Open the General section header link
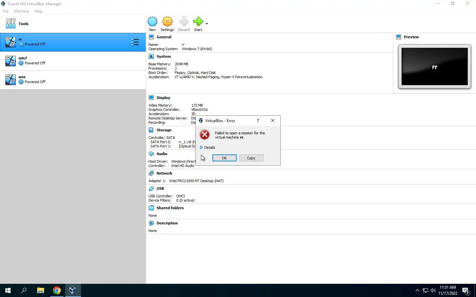Image resolution: width=476 pixels, height=297 pixels. pos(164,37)
